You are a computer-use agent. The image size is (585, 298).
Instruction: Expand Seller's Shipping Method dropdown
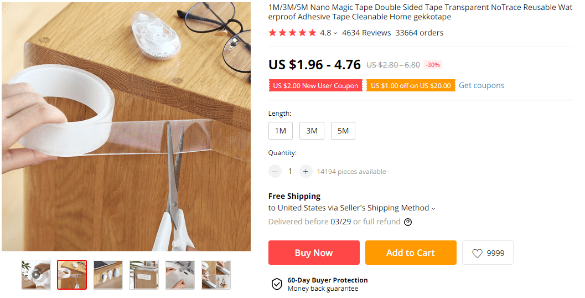click(x=433, y=208)
